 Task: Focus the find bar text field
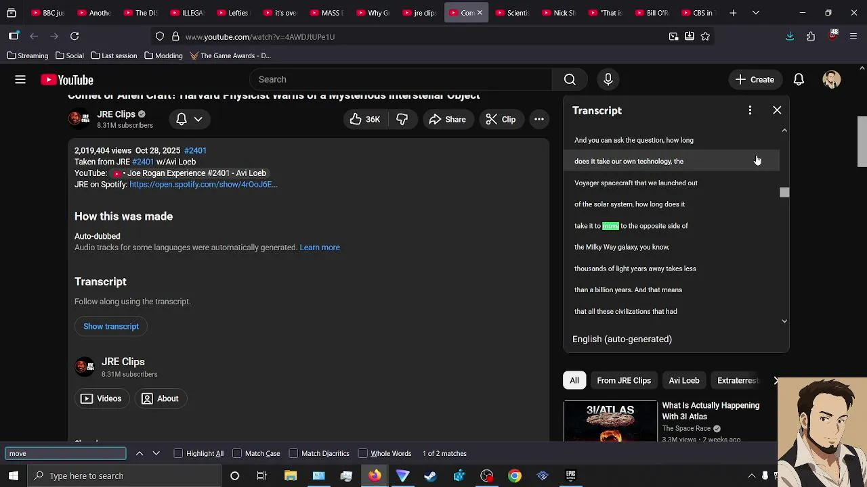pos(66,453)
